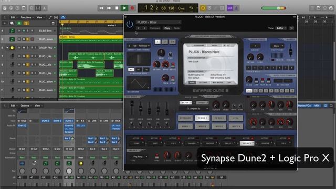This screenshot has width=336, height=189.
Task: Go to next plugin preset arrow
Action: [144, 28]
